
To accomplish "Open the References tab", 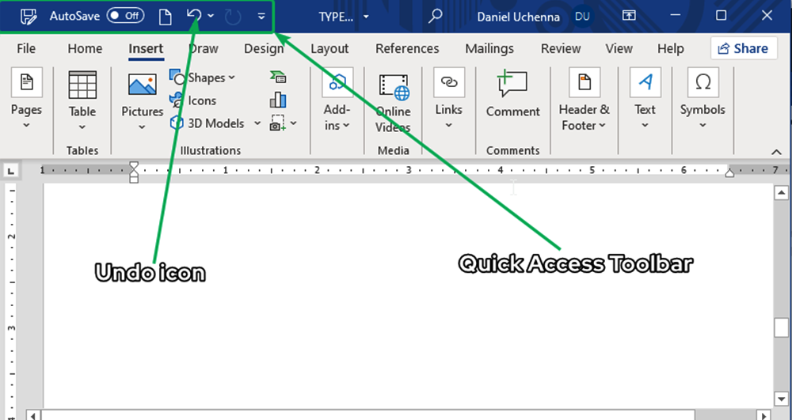I will (407, 48).
